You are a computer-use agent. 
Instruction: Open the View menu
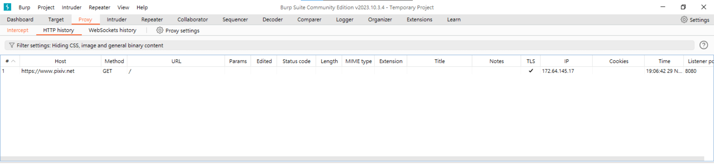(123, 7)
